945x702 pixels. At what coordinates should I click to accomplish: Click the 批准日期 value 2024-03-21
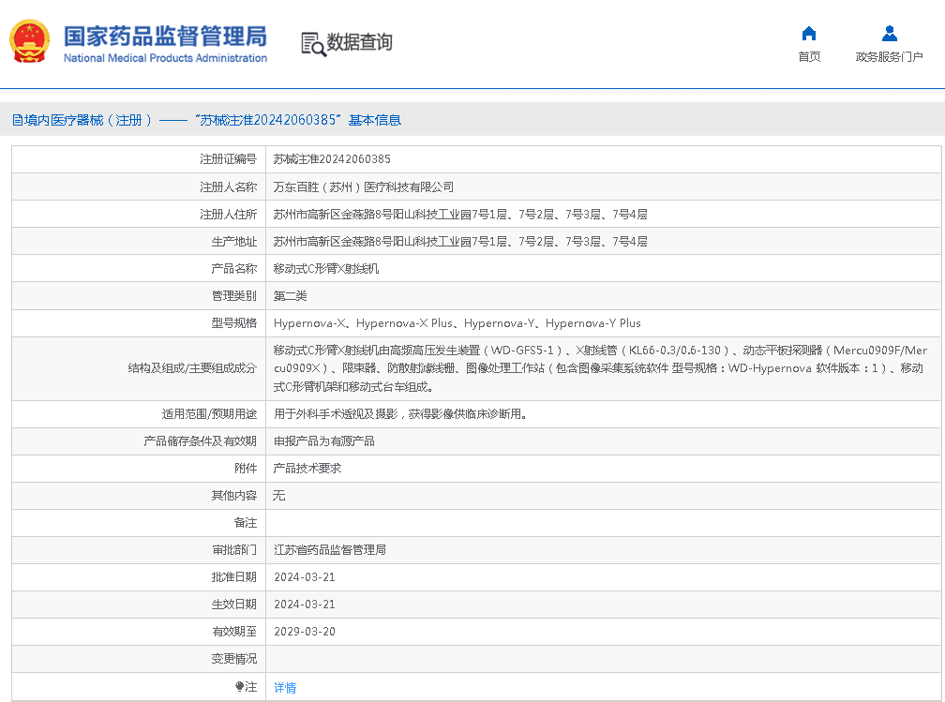pos(304,576)
